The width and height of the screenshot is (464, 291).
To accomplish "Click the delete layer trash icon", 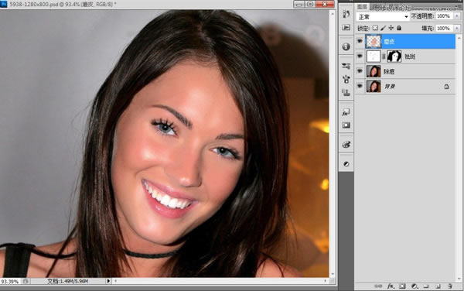I will (450, 286).
